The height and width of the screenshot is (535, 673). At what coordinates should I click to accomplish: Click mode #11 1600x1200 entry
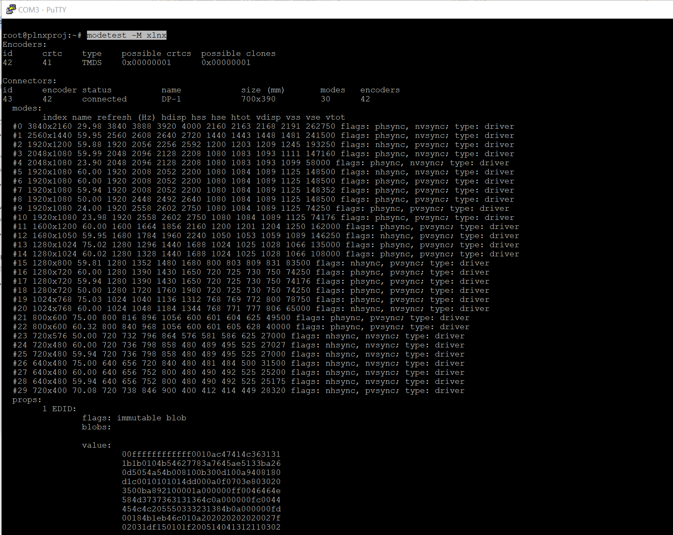pyautogui.click(x=55, y=227)
